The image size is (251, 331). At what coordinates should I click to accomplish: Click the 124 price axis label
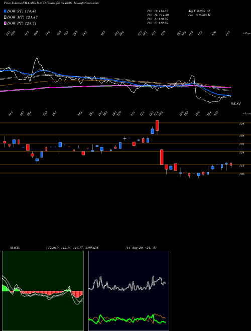point(241,152)
